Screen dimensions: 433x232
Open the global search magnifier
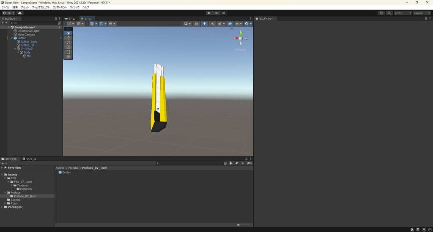click(389, 13)
